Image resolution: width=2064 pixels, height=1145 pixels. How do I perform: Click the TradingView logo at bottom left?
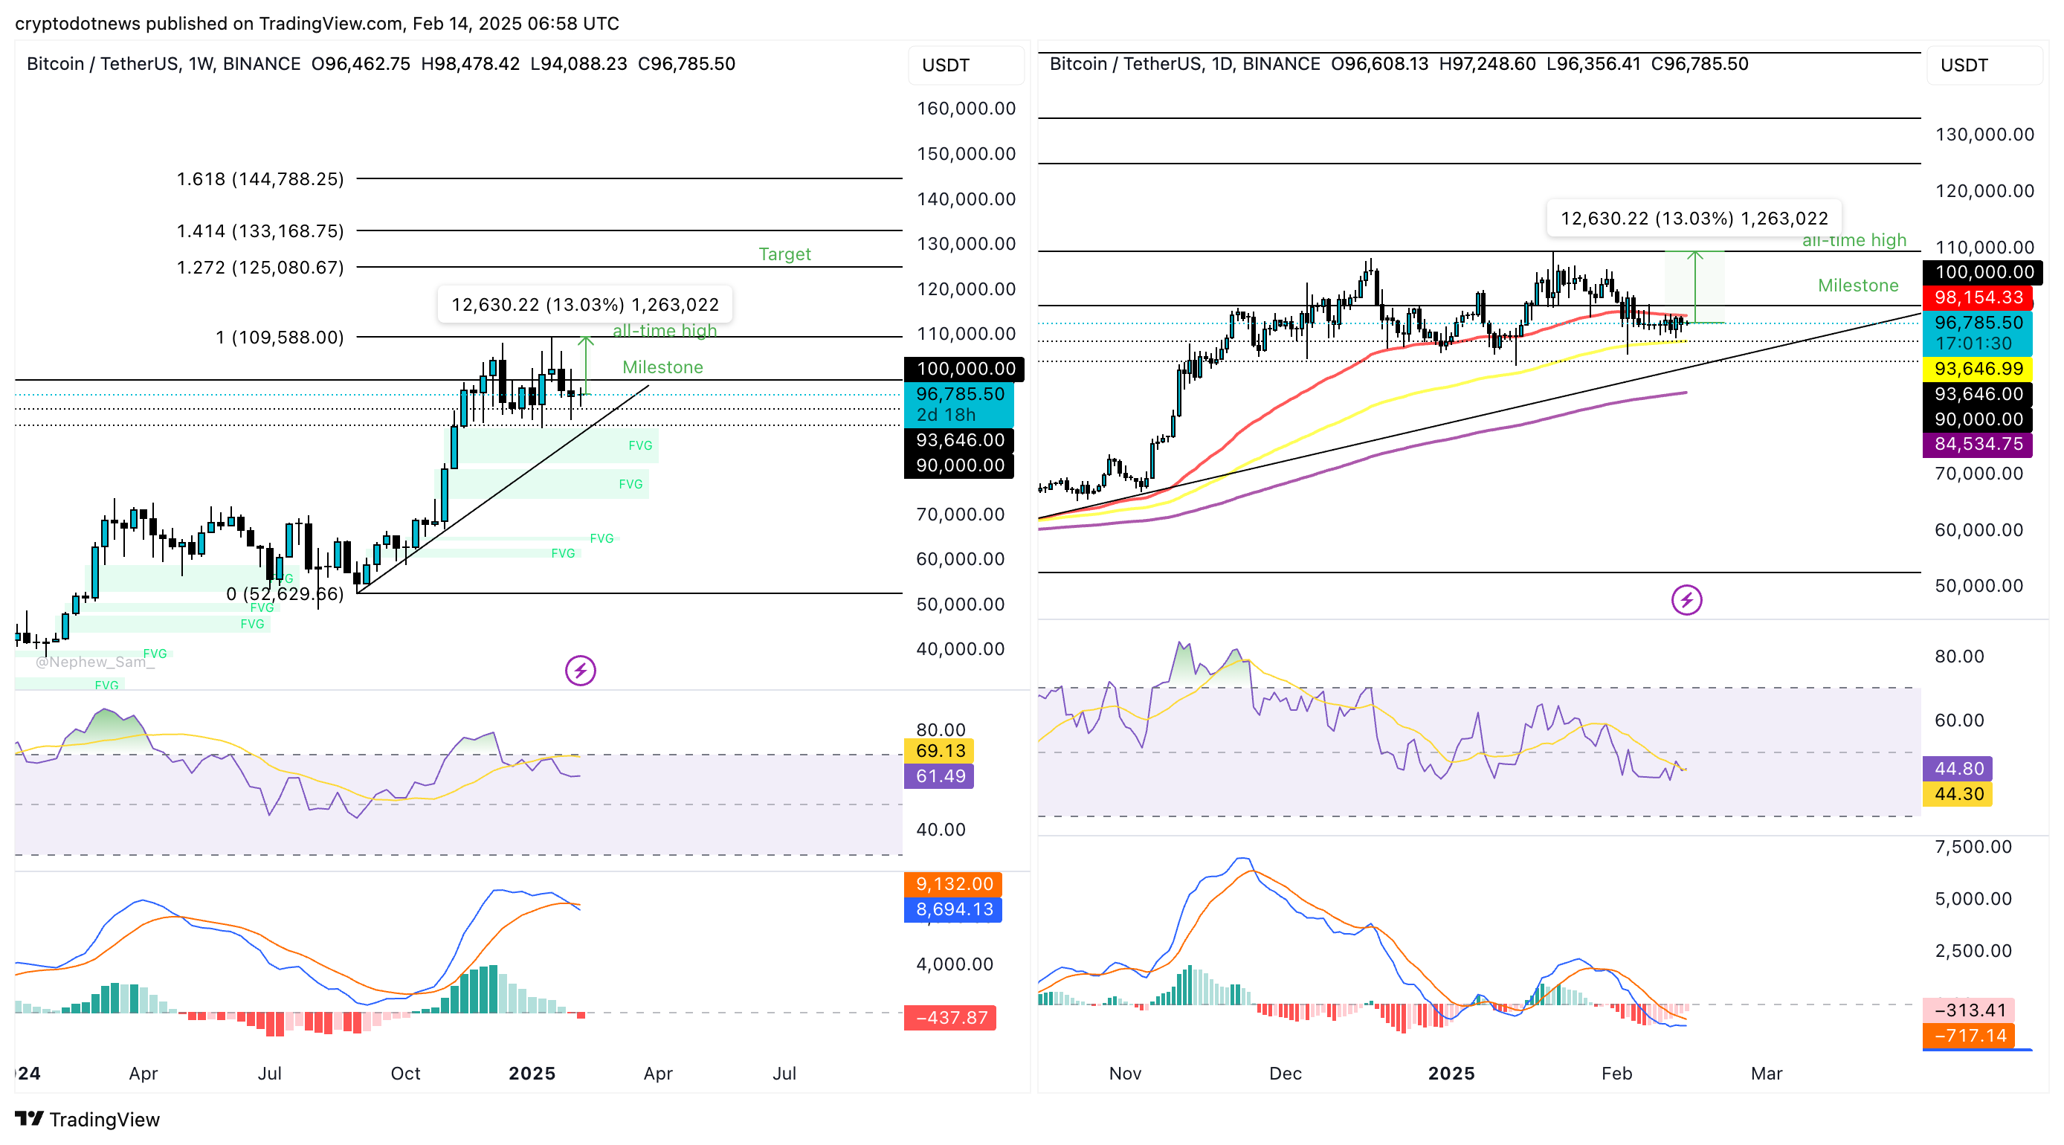[x=87, y=1118]
